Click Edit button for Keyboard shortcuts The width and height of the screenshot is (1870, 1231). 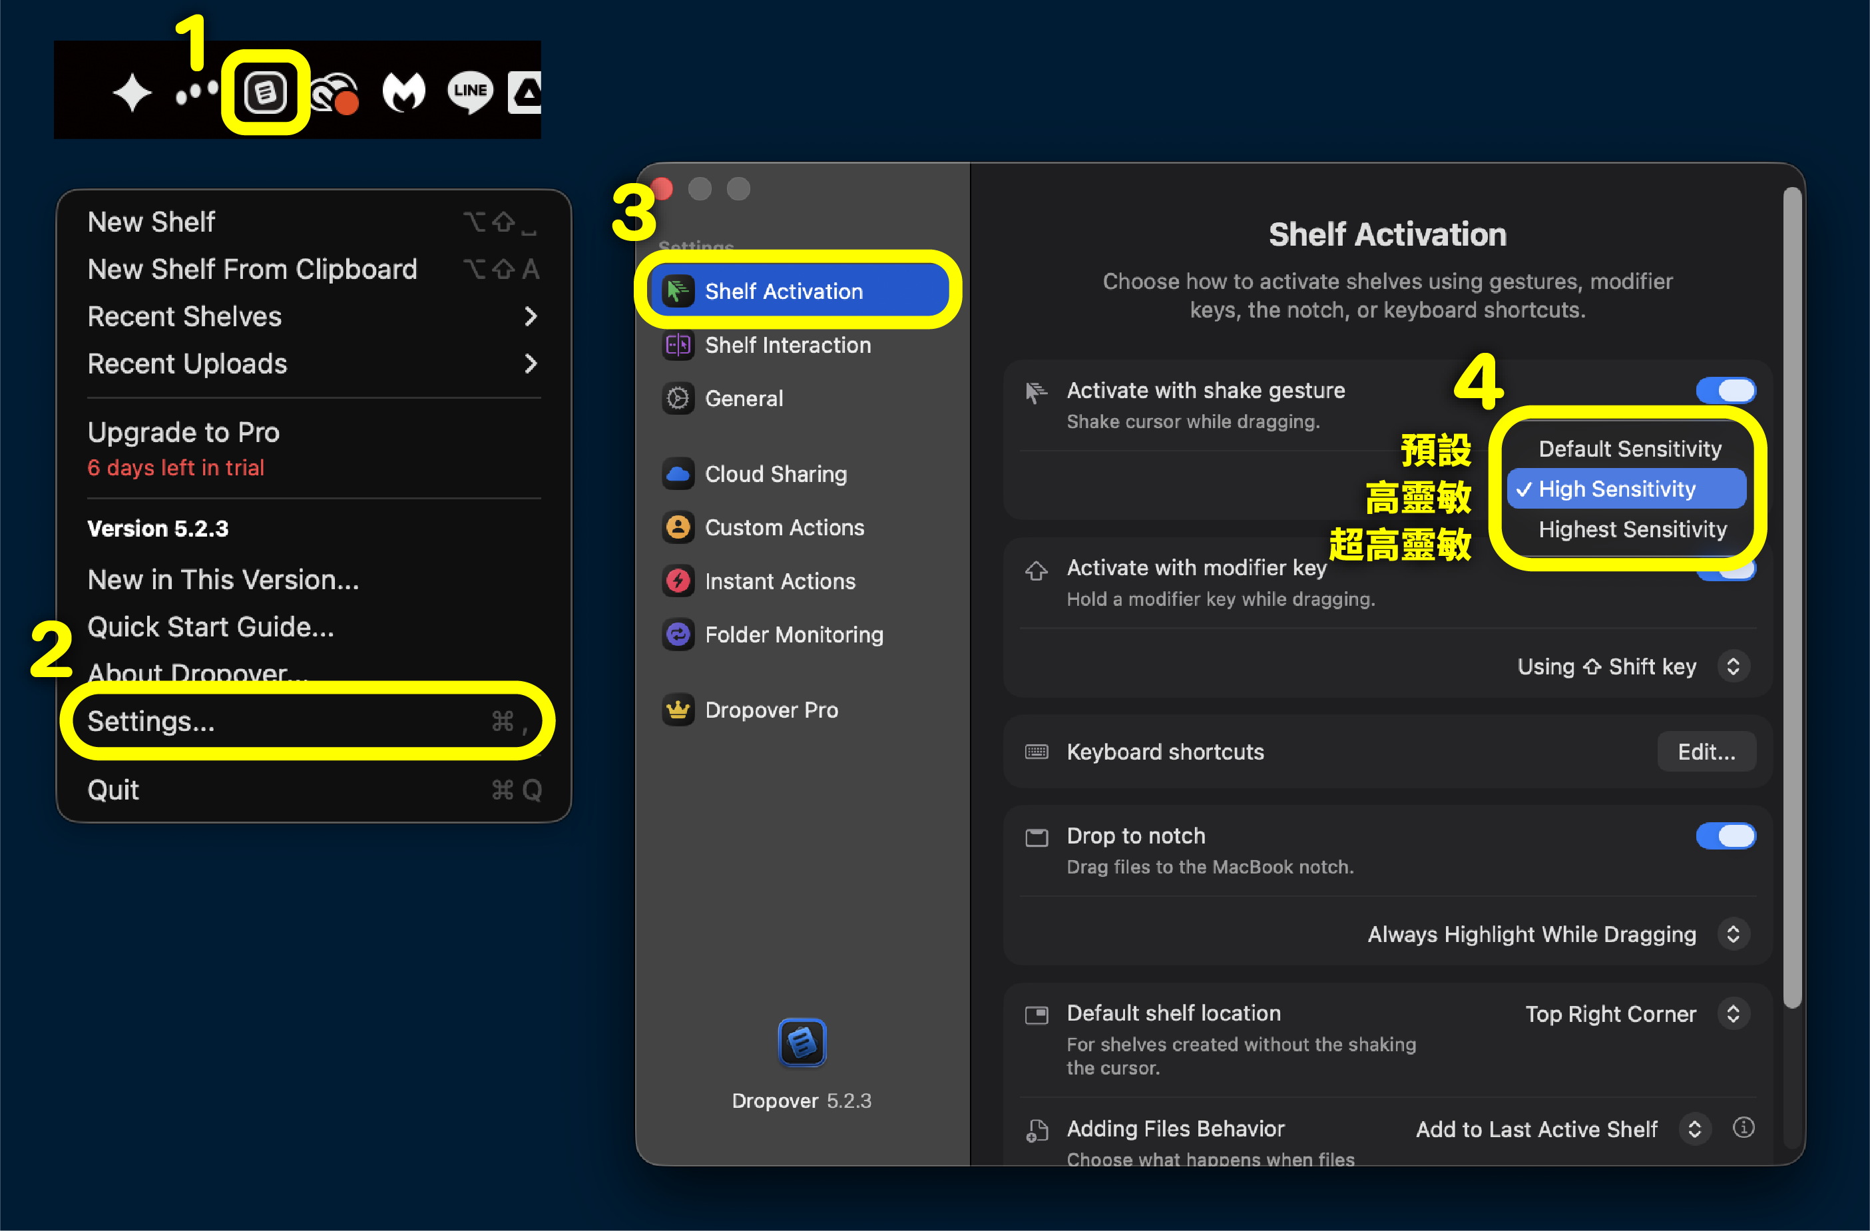tap(1707, 752)
